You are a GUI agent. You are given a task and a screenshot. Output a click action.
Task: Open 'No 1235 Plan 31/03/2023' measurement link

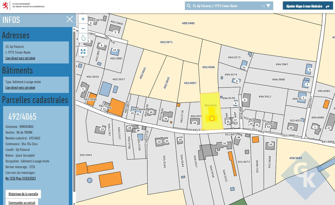click(20, 178)
